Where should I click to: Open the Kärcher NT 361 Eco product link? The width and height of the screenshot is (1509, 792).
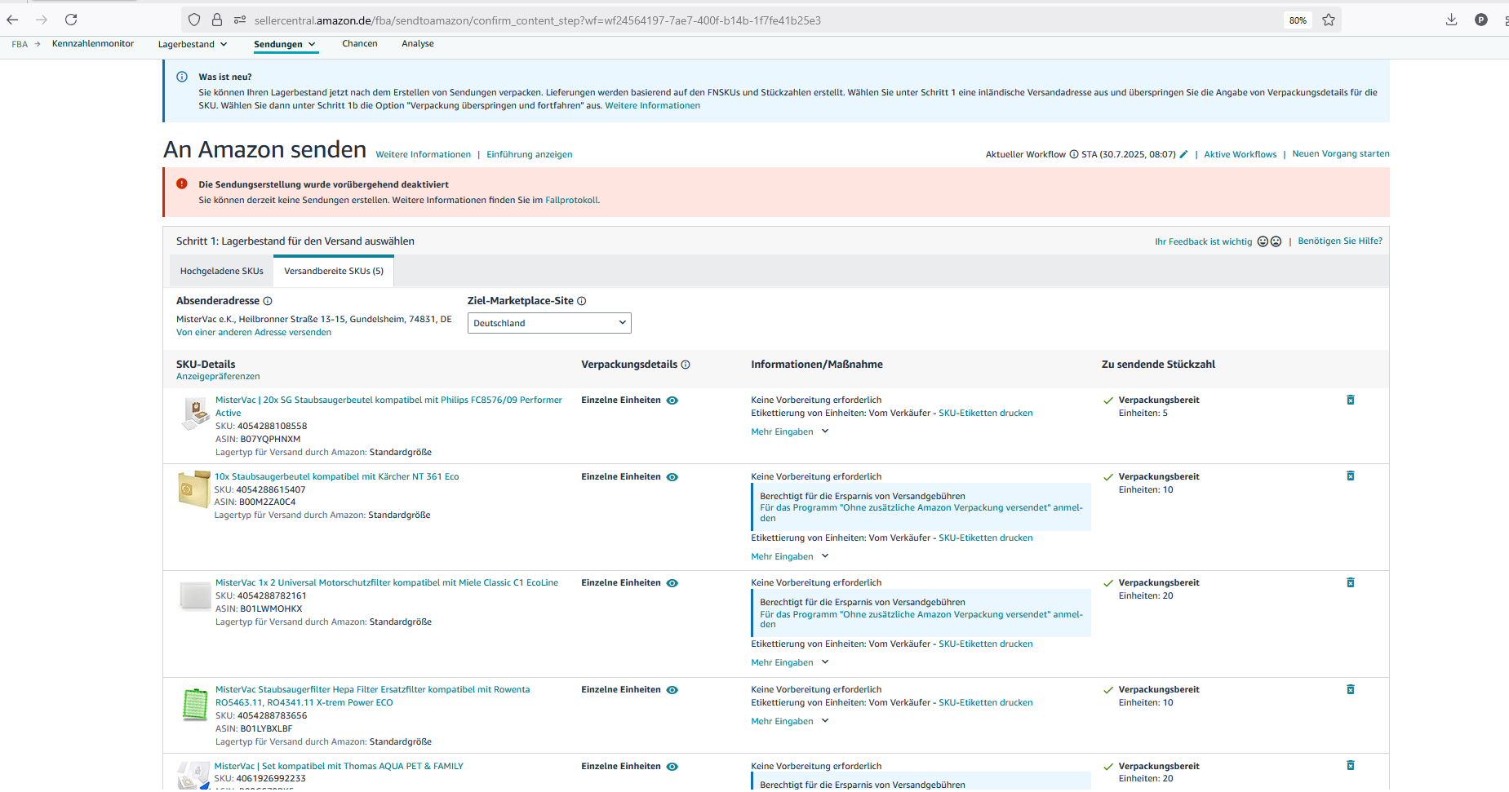(x=336, y=477)
